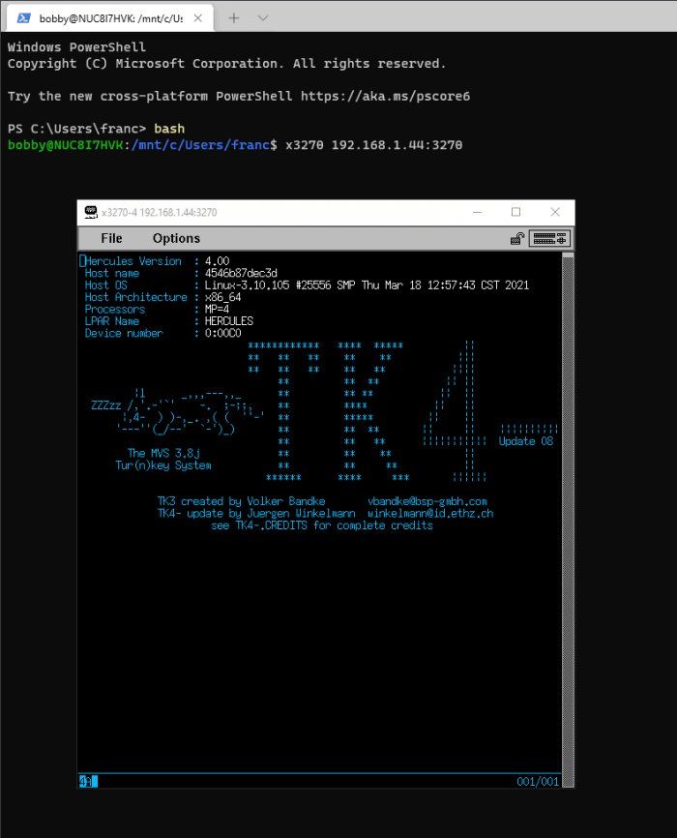Close the bobby@NUC8I7HVK terminal tab
This screenshot has height=838, width=677.
click(197, 18)
